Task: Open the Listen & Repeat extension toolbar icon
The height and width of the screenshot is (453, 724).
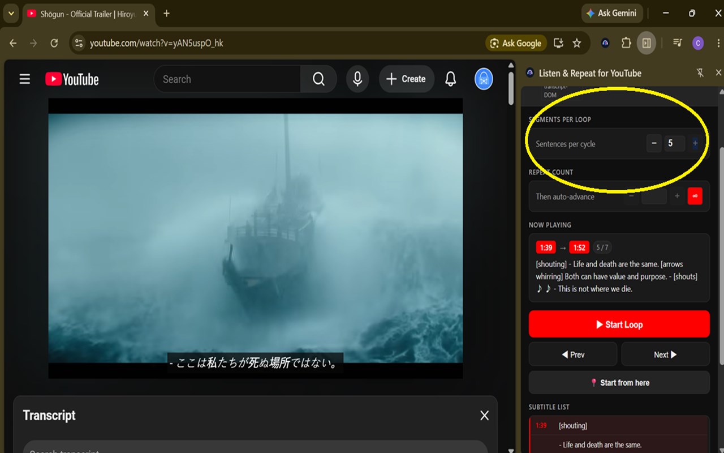Action: (605, 43)
